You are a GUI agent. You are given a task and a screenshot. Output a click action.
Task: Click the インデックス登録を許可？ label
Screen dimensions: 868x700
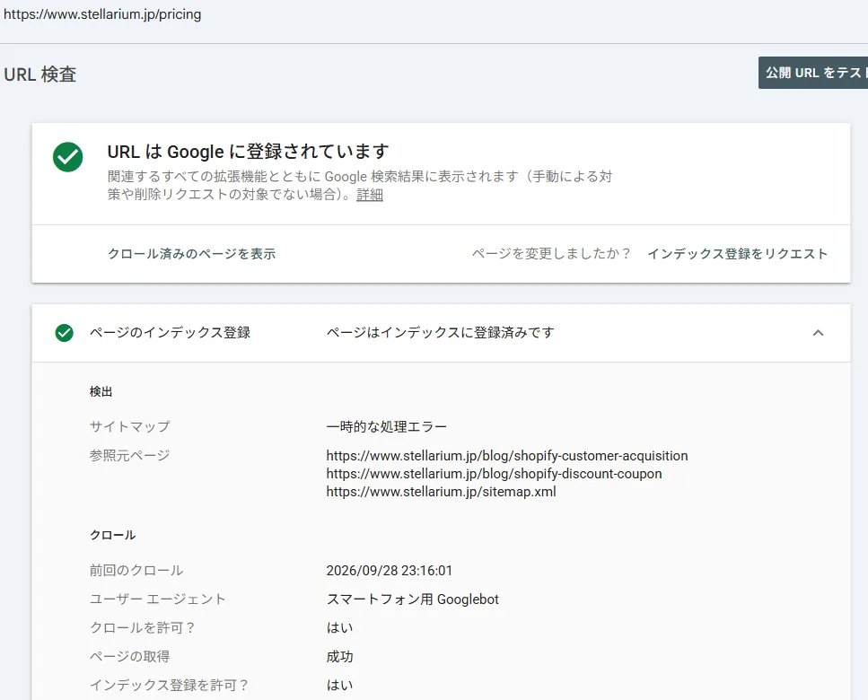point(169,685)
